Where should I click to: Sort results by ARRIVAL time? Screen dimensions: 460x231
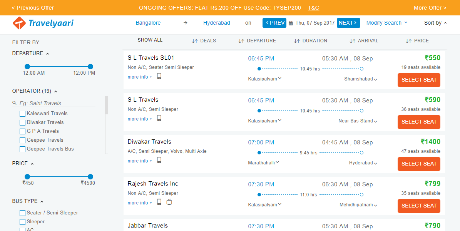[x=364, y=41]
